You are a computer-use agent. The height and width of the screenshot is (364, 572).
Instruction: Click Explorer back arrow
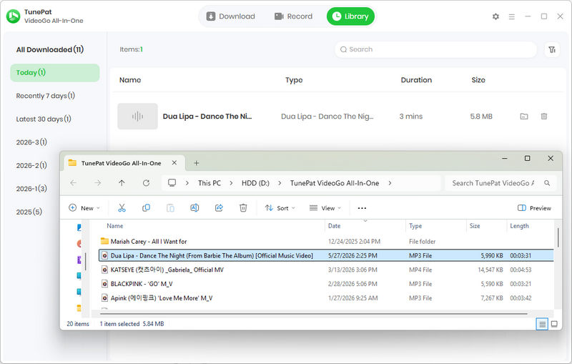coord(74,183)
